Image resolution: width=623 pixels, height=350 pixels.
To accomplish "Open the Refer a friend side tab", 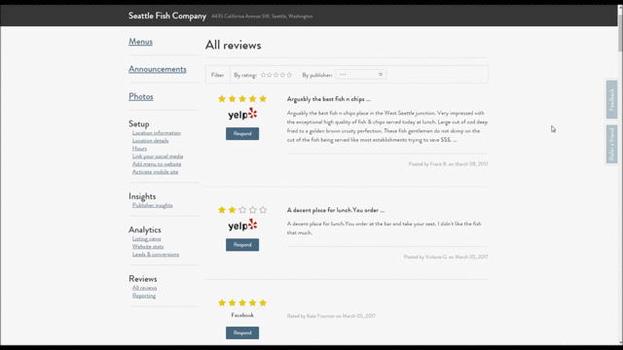I will 612,144.
